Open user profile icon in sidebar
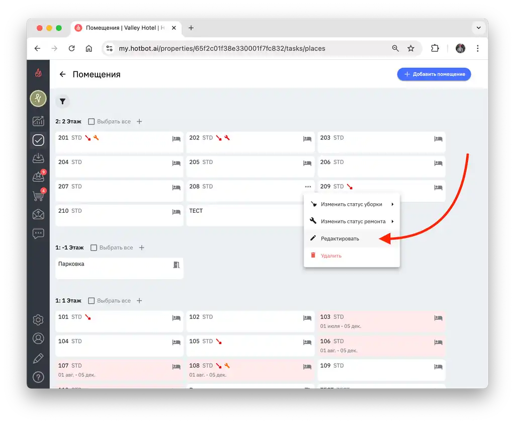 tap(38, 338)
